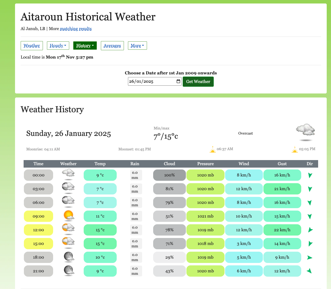Open the Weather tab
This screenshot has width=331, height=289.
[32, 46]
